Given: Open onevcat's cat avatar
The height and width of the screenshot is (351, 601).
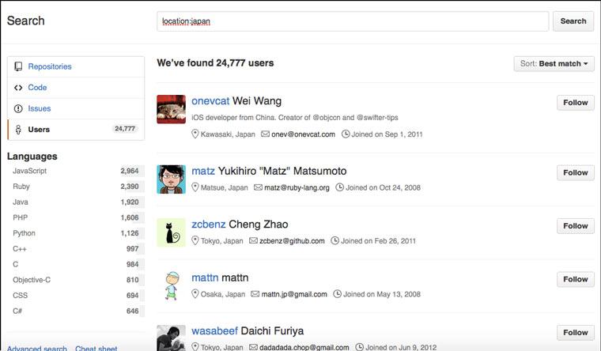Looking at the screenshot, I should coord(171,109).
